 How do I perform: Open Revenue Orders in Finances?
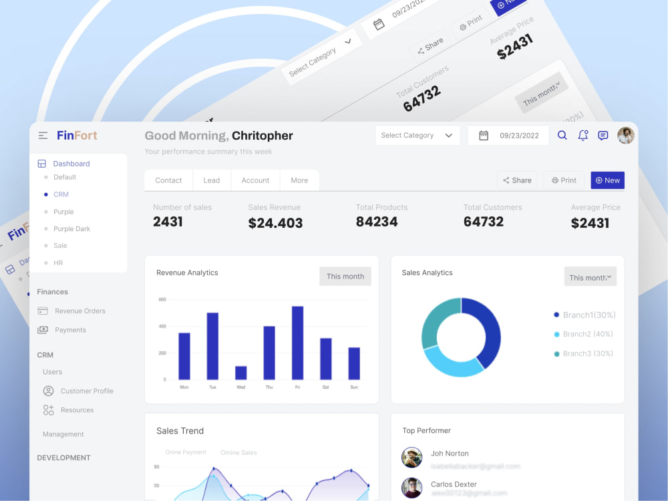pos(80,311)
